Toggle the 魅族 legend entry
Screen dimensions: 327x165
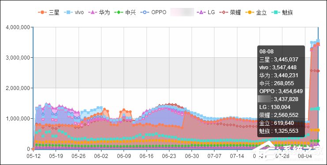click(x=282, y=12)
